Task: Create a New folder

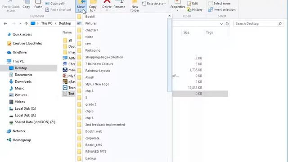Action: click(x=135, y=6)
